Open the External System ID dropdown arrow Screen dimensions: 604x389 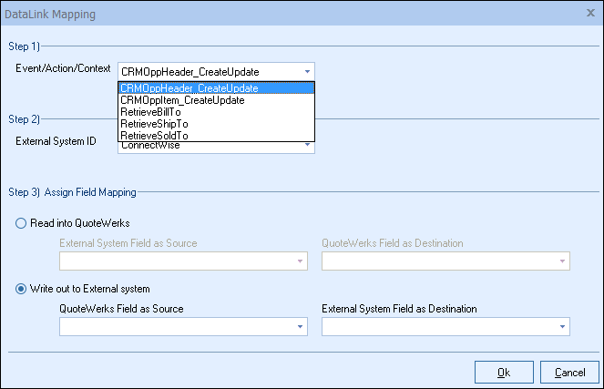coord(307,145)
